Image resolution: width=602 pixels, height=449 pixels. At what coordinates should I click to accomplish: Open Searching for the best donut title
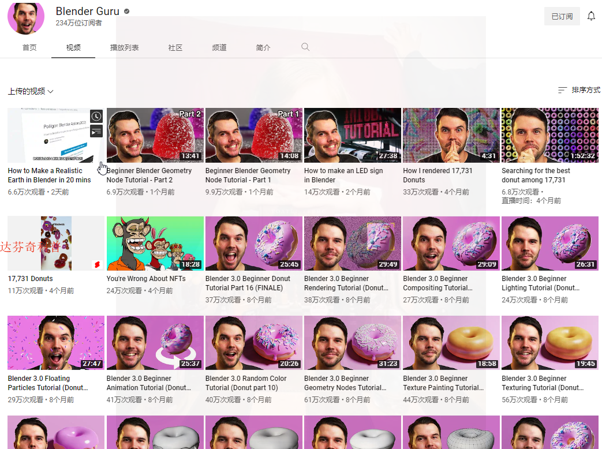pos(536,175)
